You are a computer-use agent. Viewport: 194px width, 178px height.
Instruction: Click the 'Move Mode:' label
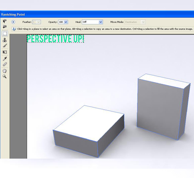click(x=117, y=22)
